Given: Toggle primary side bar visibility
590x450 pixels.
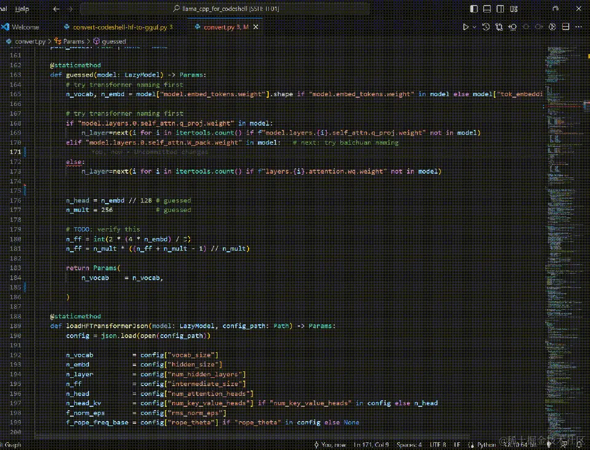Looking at the screenshot, I should (x=474, y=9).
